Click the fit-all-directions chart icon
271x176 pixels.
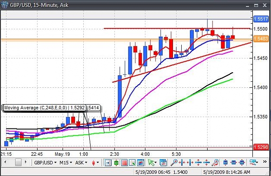(242, 163)
